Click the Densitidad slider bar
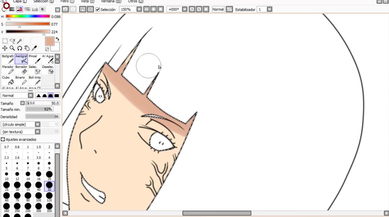The image size is (389, 217). click(x=42, y=117)
